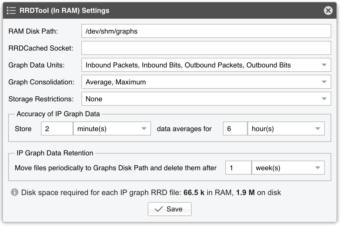Viewport: 340px width, 226px height.
Task: Click the IP Graph Data Retention heading
Action: (55, 153)
